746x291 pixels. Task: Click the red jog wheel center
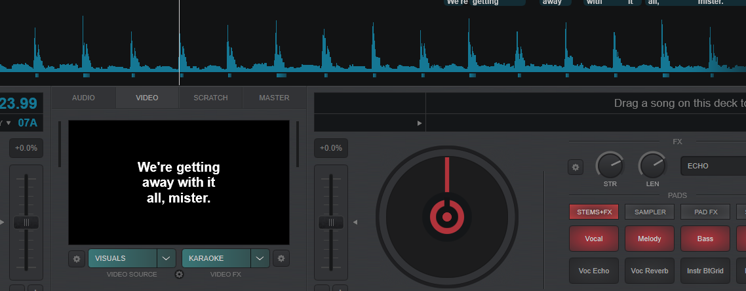[446, 216]
